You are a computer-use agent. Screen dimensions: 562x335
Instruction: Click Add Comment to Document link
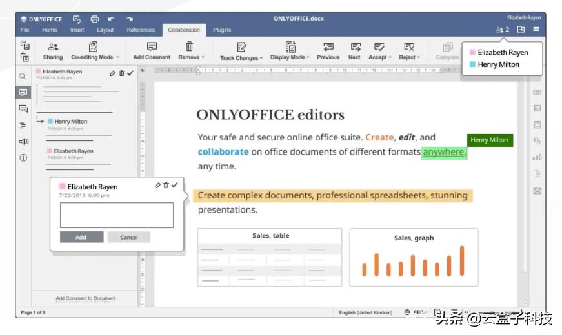pyautogui.click(x=86, y=298)
